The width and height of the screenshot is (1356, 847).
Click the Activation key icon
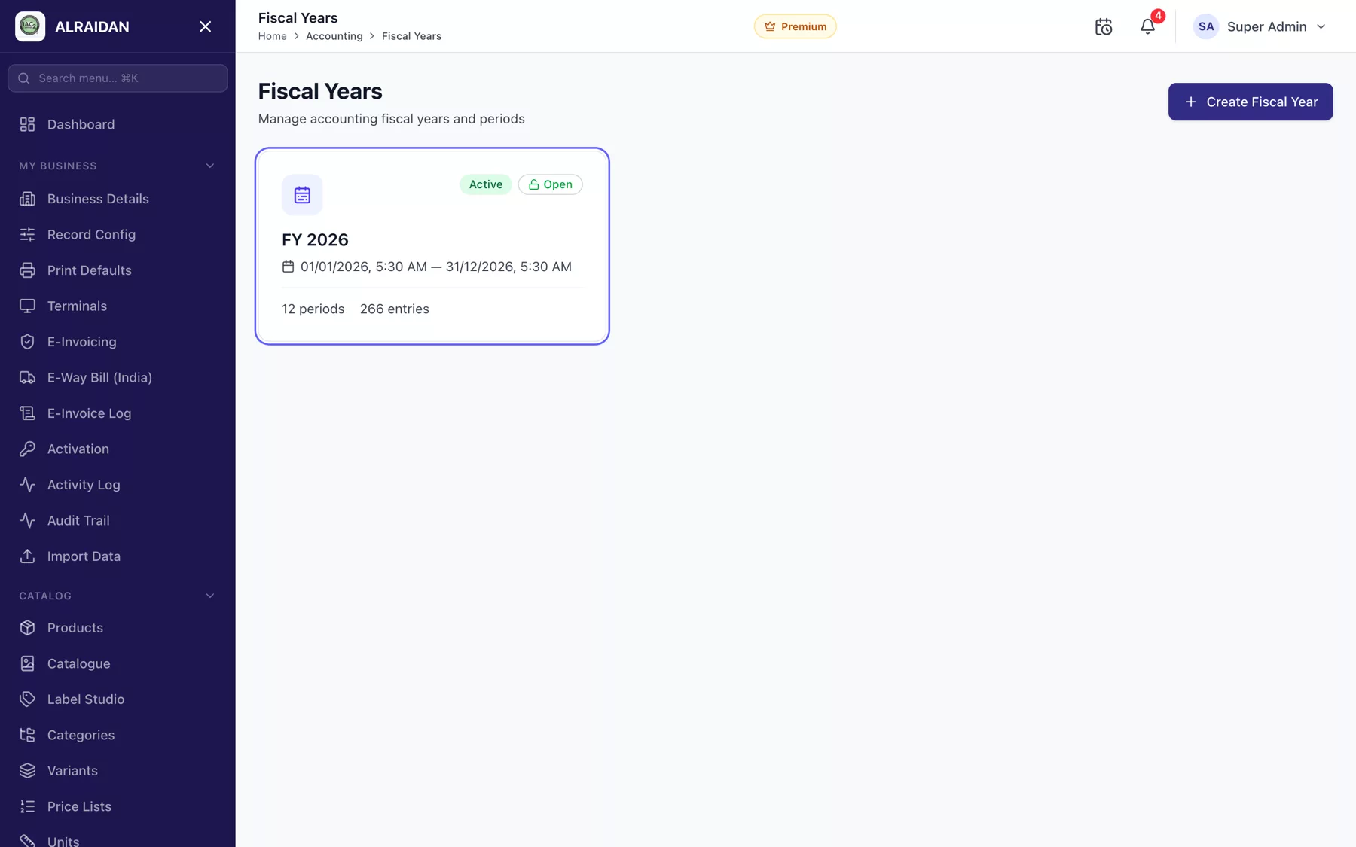click(x=27, y=449)
